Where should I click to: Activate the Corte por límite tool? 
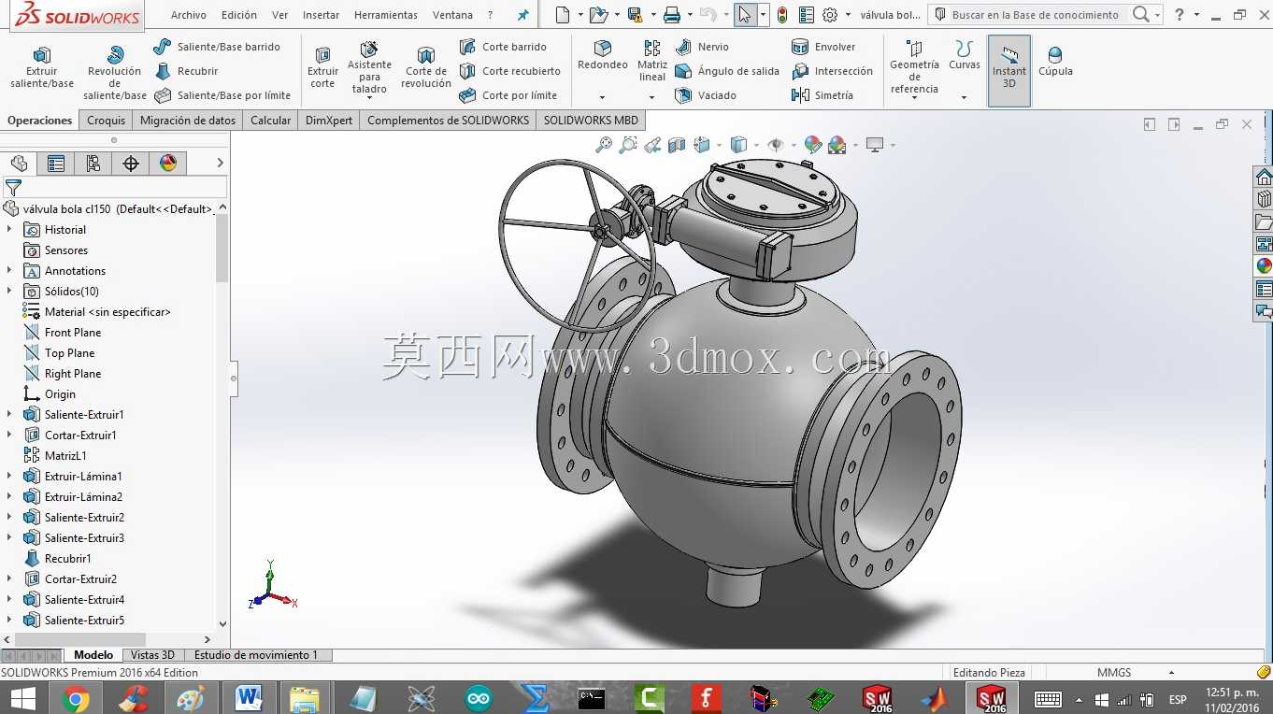[x=508, y=95]
